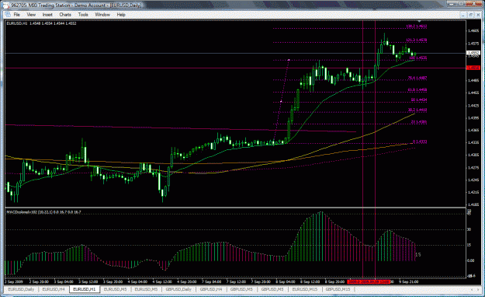Click the MACD scale label 15
485x297 pixels.
point(469,245)
